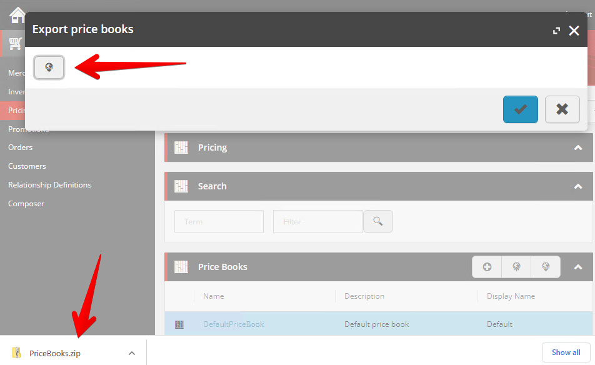Click the Price Books section grid icon
Screen dimensions: 595x365
pos(181,267)
